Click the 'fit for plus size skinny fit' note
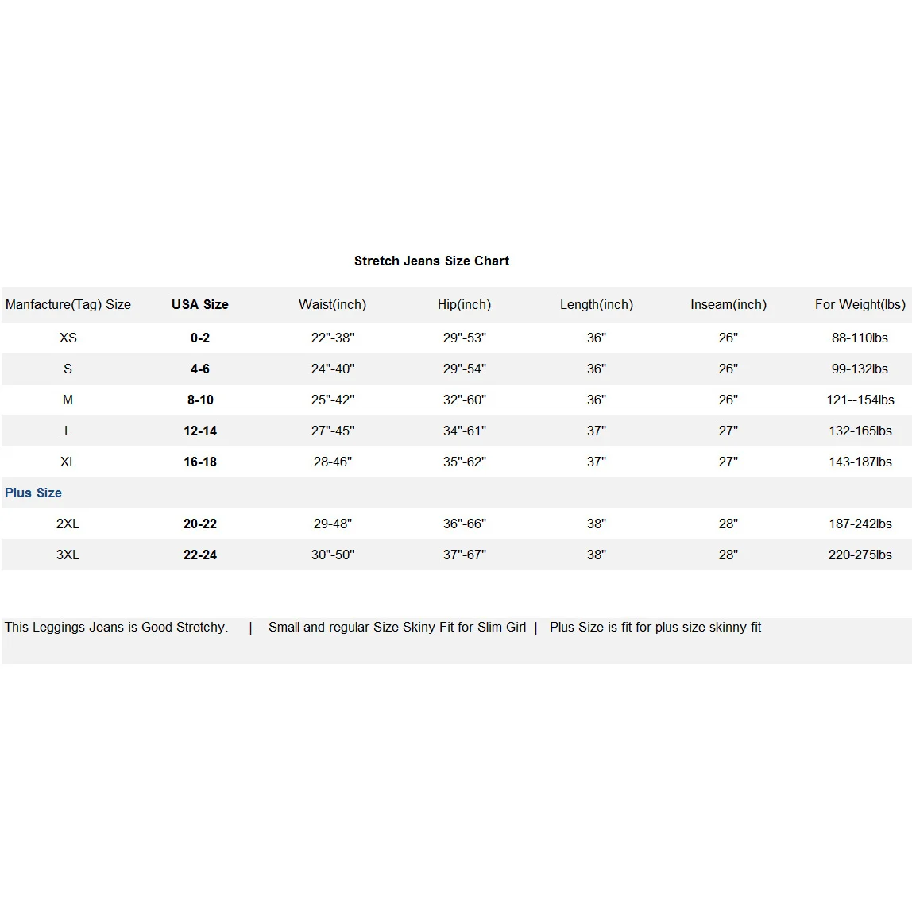 tap(655, 628)
